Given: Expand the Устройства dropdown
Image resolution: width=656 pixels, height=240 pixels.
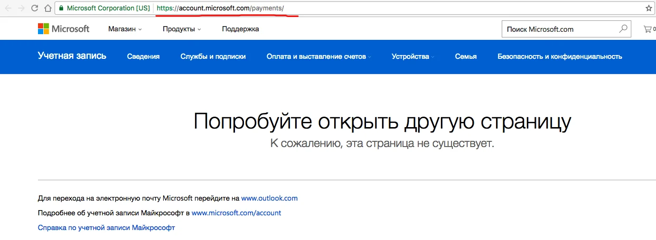Looking at the screenshot, I should click(x=413, y=56).
